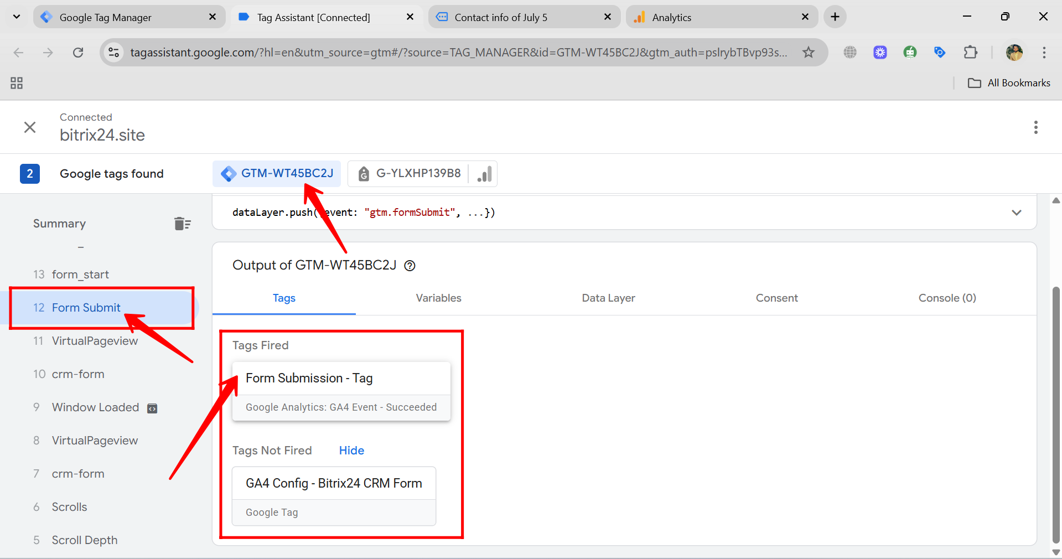Open the All Bookmarks folder
This screenshot has width=1062, height=559.
1009,83
